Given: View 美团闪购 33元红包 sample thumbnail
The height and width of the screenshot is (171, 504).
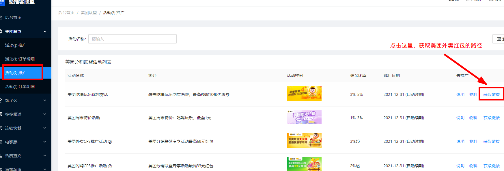Looking at the screenshot, I should pyautogui.click(x=304, y=164).
